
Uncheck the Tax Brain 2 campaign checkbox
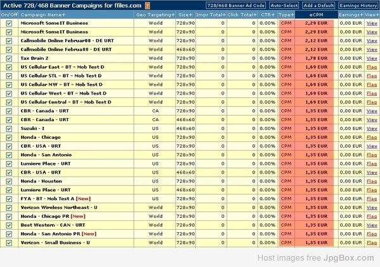[9, 57]
